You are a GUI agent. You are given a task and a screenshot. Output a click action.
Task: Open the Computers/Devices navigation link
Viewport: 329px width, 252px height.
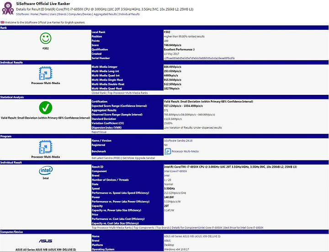(x=80, y=14)
